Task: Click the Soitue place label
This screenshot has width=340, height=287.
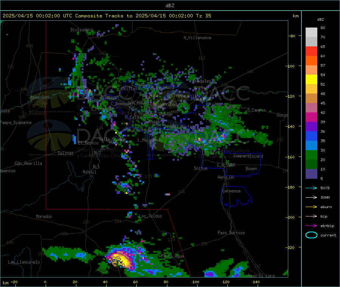Action: (x=201, y=168)
